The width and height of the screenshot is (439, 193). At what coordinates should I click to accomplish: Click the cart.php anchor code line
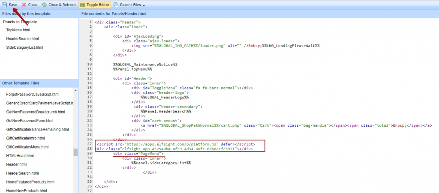click(x=286, y=125)
